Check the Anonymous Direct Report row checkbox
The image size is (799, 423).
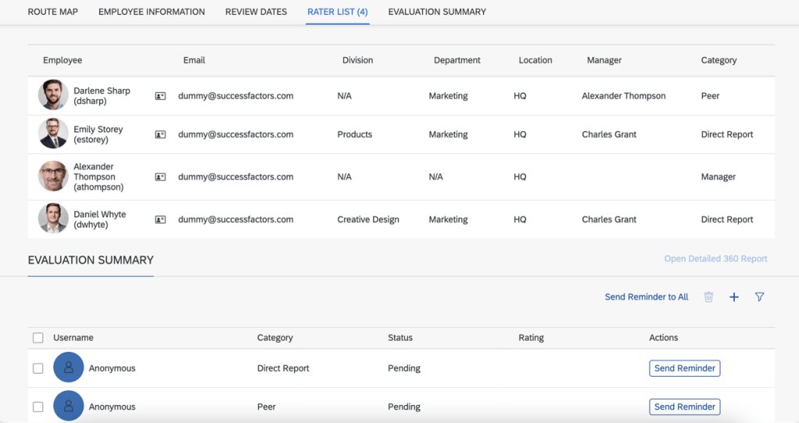coord(38,368)
